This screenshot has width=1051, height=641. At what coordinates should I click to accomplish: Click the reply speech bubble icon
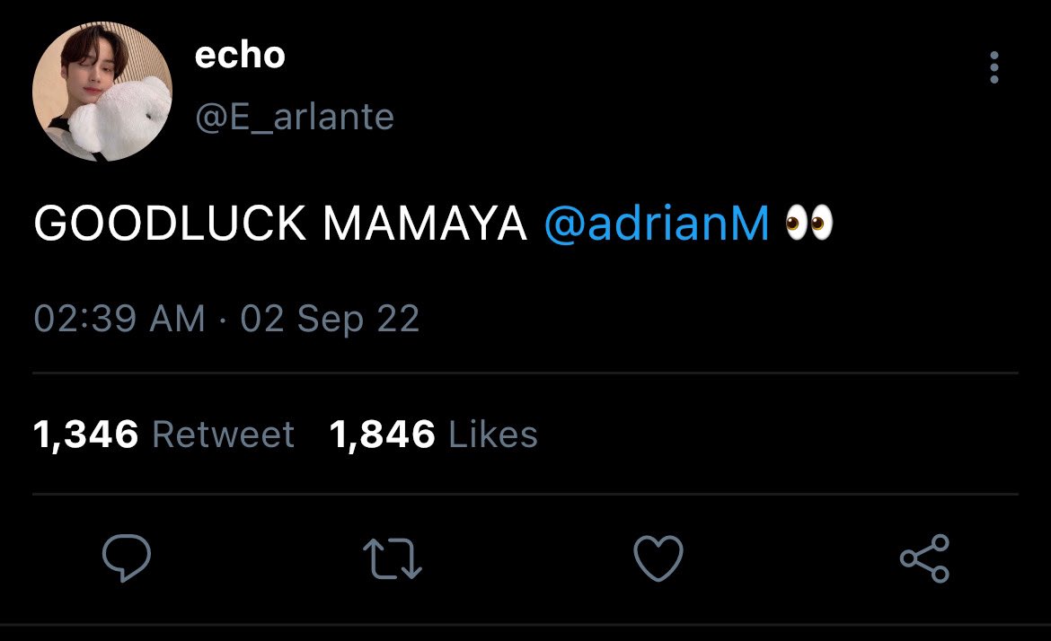pos(126,558)
